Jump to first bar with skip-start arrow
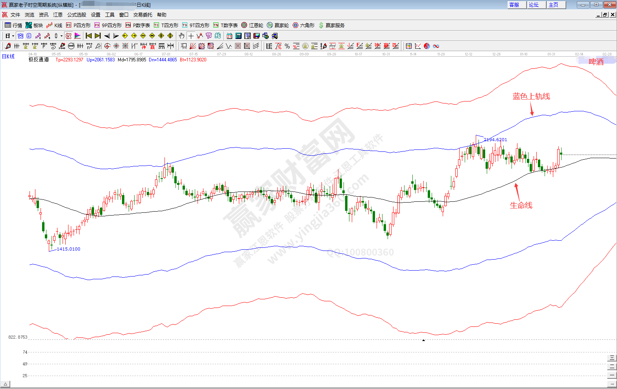The width and height of the screenshot is (617, 389). 89,36
